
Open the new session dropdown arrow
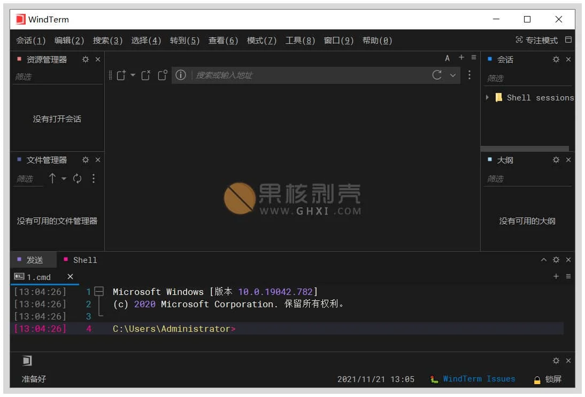tap(133, 75)
